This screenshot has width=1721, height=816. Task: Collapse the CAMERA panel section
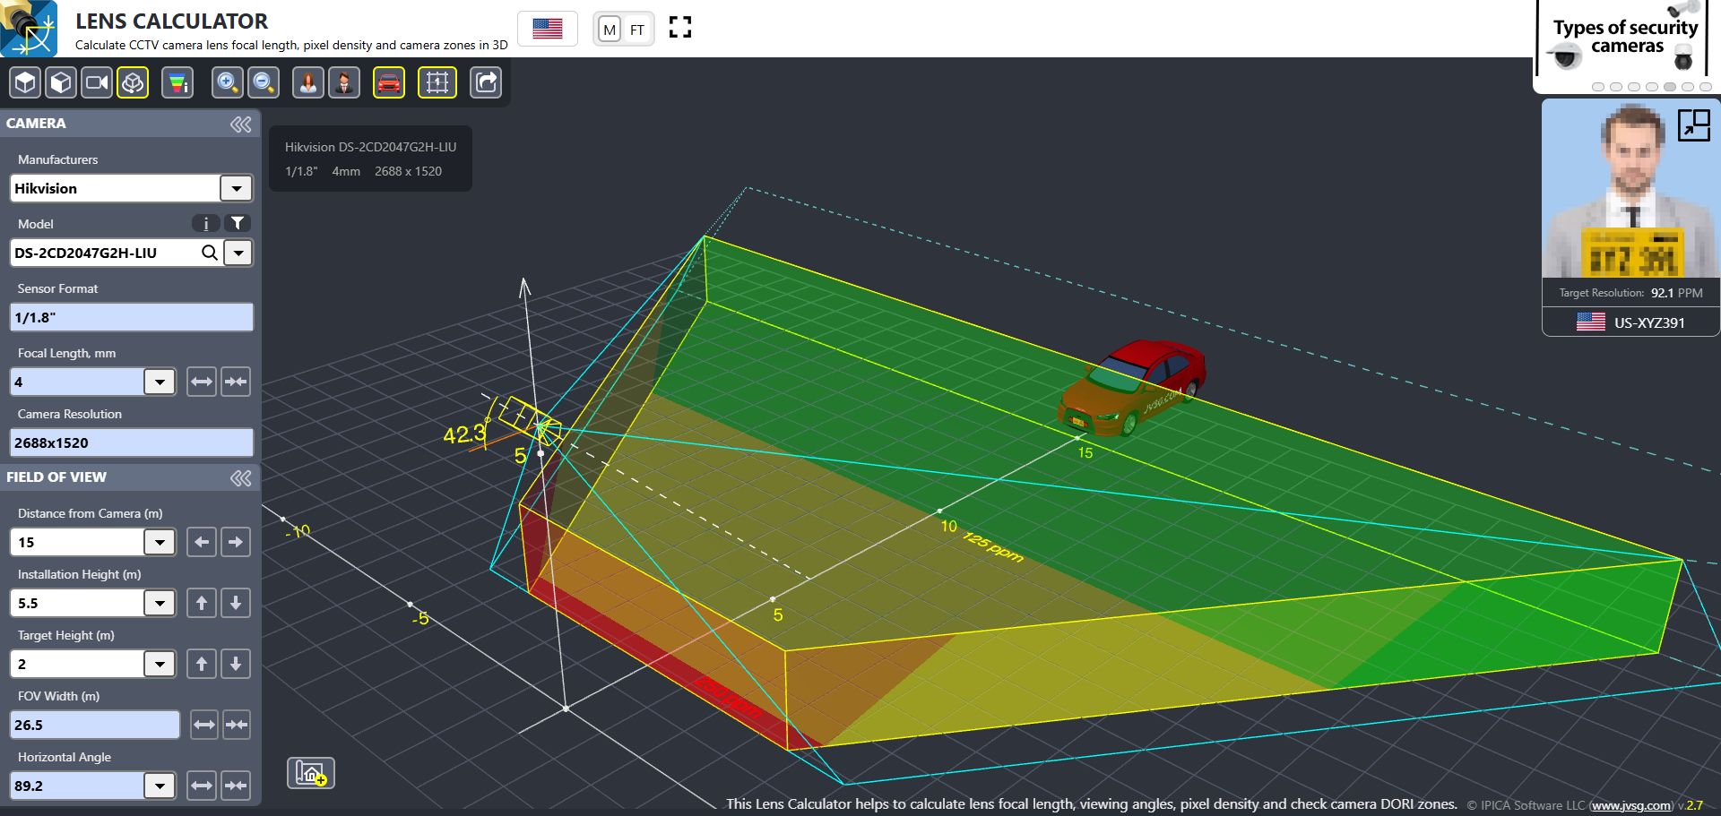[x=240, y=125]
